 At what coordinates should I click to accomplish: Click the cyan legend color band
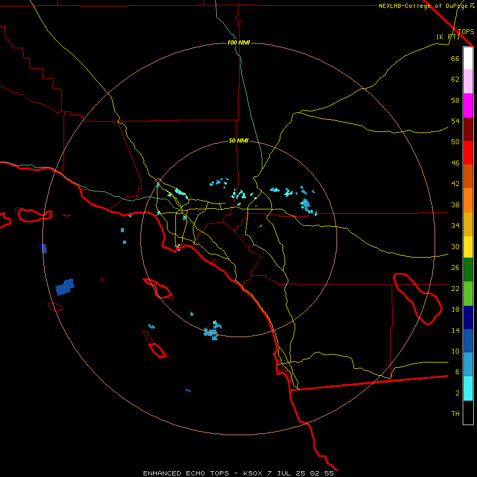click(468, 388)
